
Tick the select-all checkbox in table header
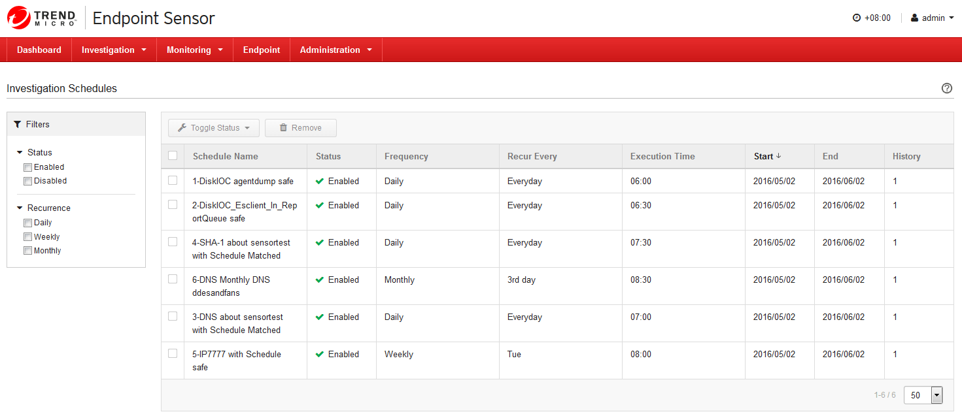[x=173, y=155]
